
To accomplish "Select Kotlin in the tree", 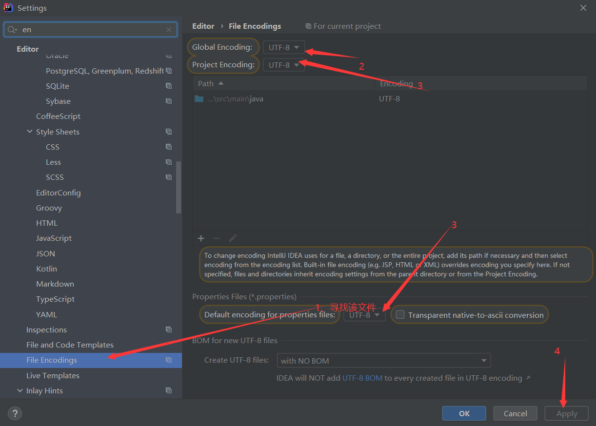I will [x=46, y=269].
